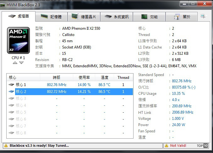Click the processor chip icon on 處理器 tab
Screen dimensions: 213x153
pyautogui.click(x=12, y=16)
